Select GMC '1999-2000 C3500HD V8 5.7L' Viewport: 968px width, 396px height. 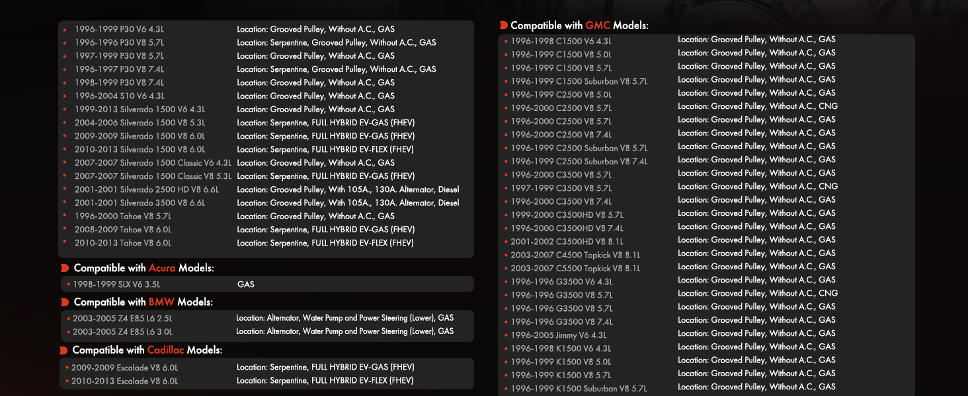(x=567, y=215)
